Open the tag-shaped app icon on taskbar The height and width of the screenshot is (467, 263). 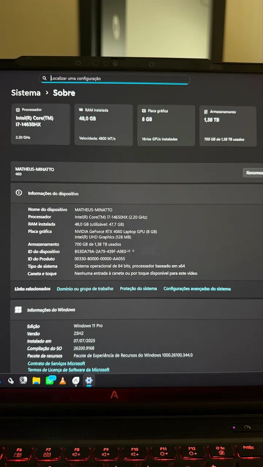(x=11, y=381)
